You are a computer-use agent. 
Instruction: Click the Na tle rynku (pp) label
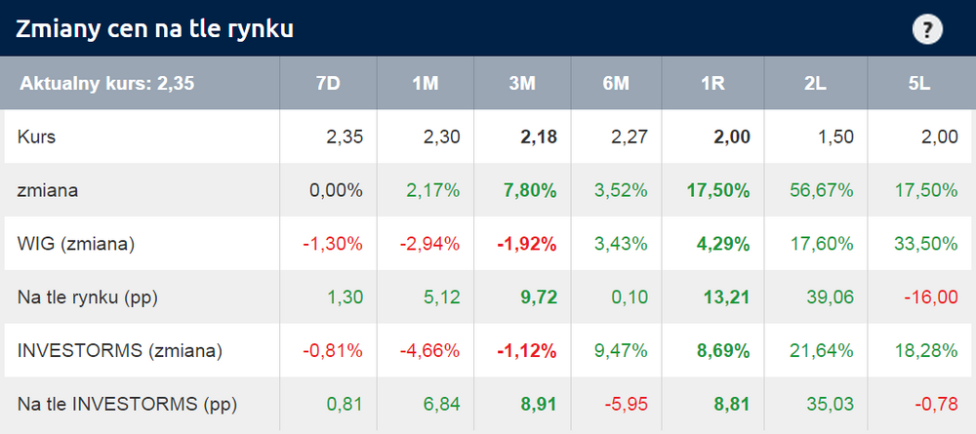point(87,297)
